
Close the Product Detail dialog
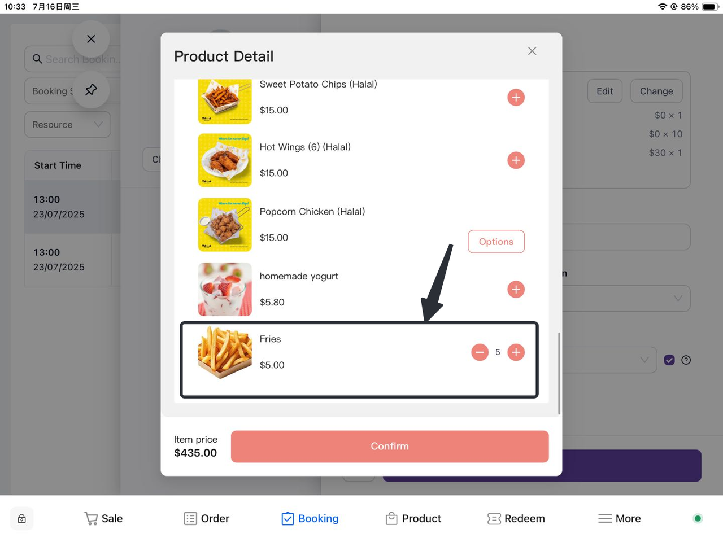[x=532, y=51]
